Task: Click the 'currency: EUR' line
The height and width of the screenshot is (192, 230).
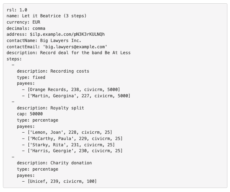Action: click(23, 22)
